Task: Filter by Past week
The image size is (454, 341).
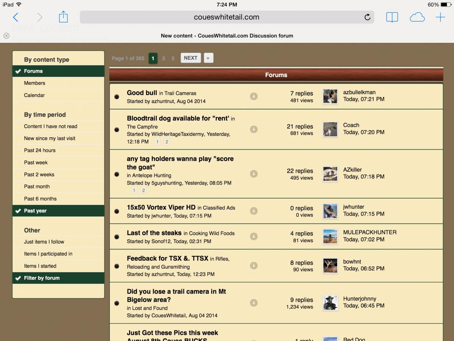Action: pyautogui.click(x=58, y=163)
